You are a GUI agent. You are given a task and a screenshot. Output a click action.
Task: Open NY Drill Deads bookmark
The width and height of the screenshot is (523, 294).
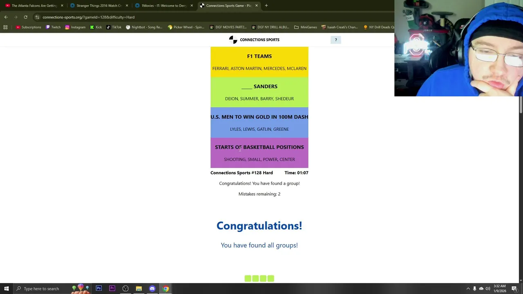click(378, 27)
